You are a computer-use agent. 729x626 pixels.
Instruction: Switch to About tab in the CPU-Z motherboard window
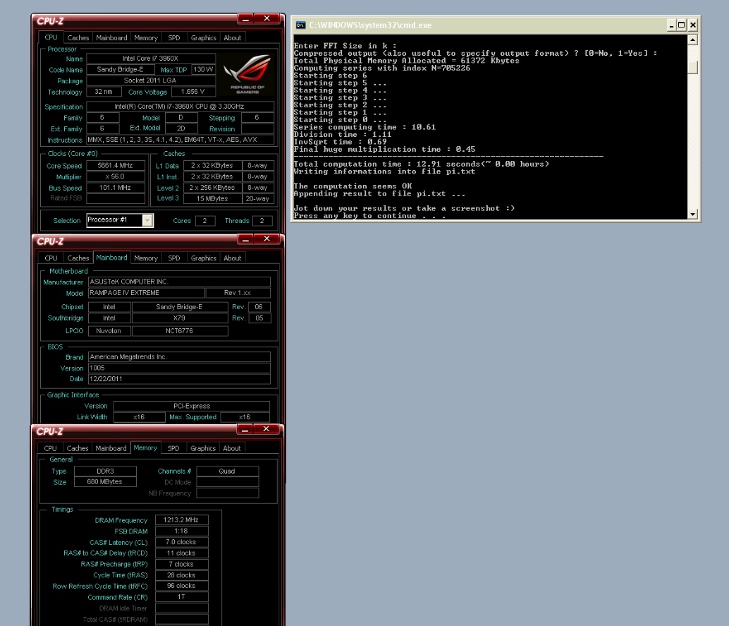tap(233, 258)
